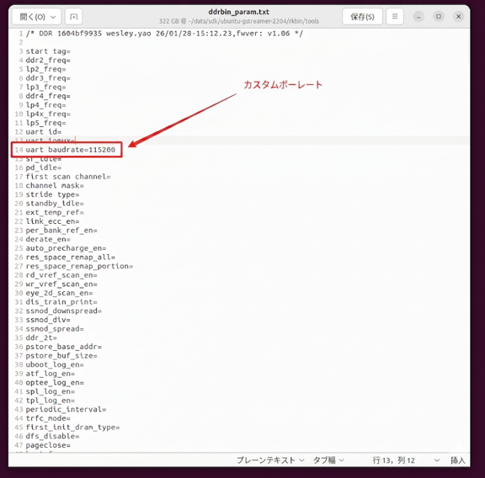The width and height of the screenshot is (485, 478).
Task: Click the dis_train_print= line
Action: tap(61, 302)
